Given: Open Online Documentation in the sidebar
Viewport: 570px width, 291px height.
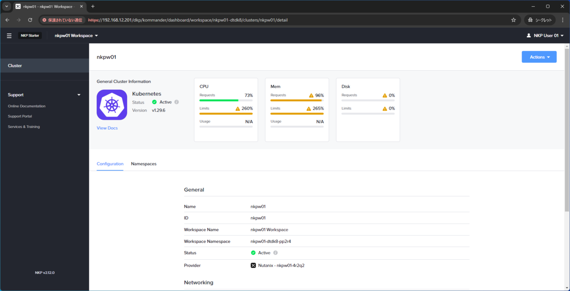Looking at the screenshot, I should pos(27,106).
